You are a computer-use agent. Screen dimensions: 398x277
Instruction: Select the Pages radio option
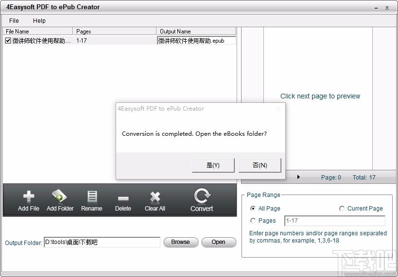click(253, 221)
